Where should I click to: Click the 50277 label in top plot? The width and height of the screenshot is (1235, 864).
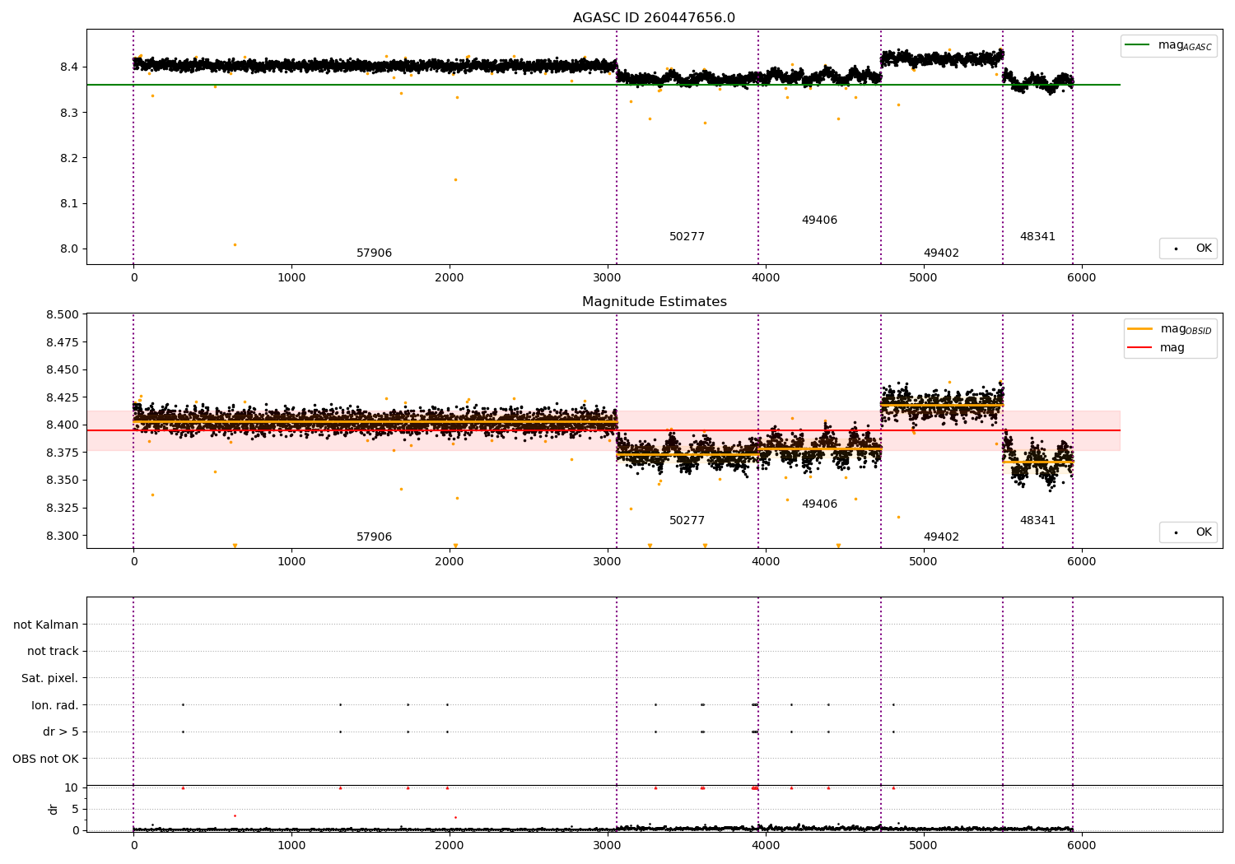pos(687,237)
